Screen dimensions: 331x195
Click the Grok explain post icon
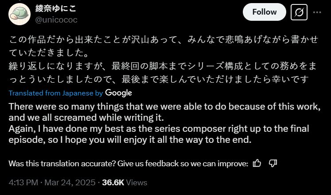point(299,12)
